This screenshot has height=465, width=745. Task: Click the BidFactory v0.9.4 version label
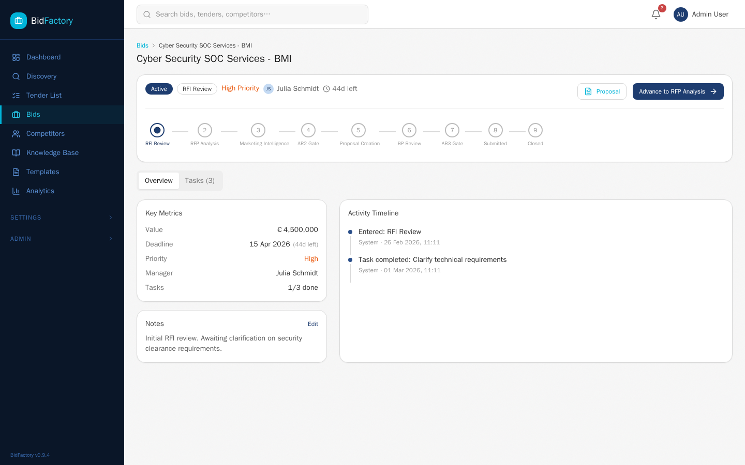(30, 455)
